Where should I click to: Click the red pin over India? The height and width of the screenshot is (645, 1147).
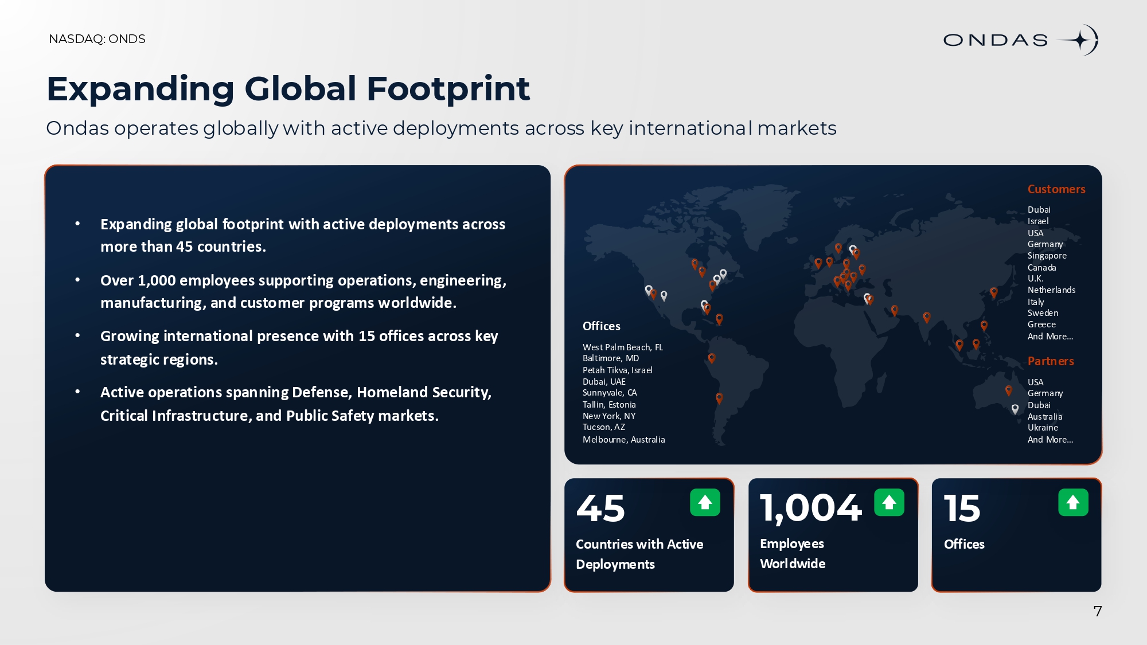point(927,317)
